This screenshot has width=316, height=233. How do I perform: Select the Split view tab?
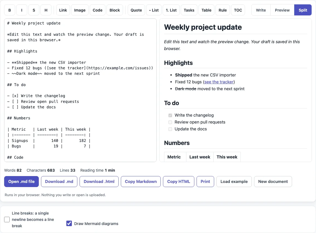coord(303,10)
